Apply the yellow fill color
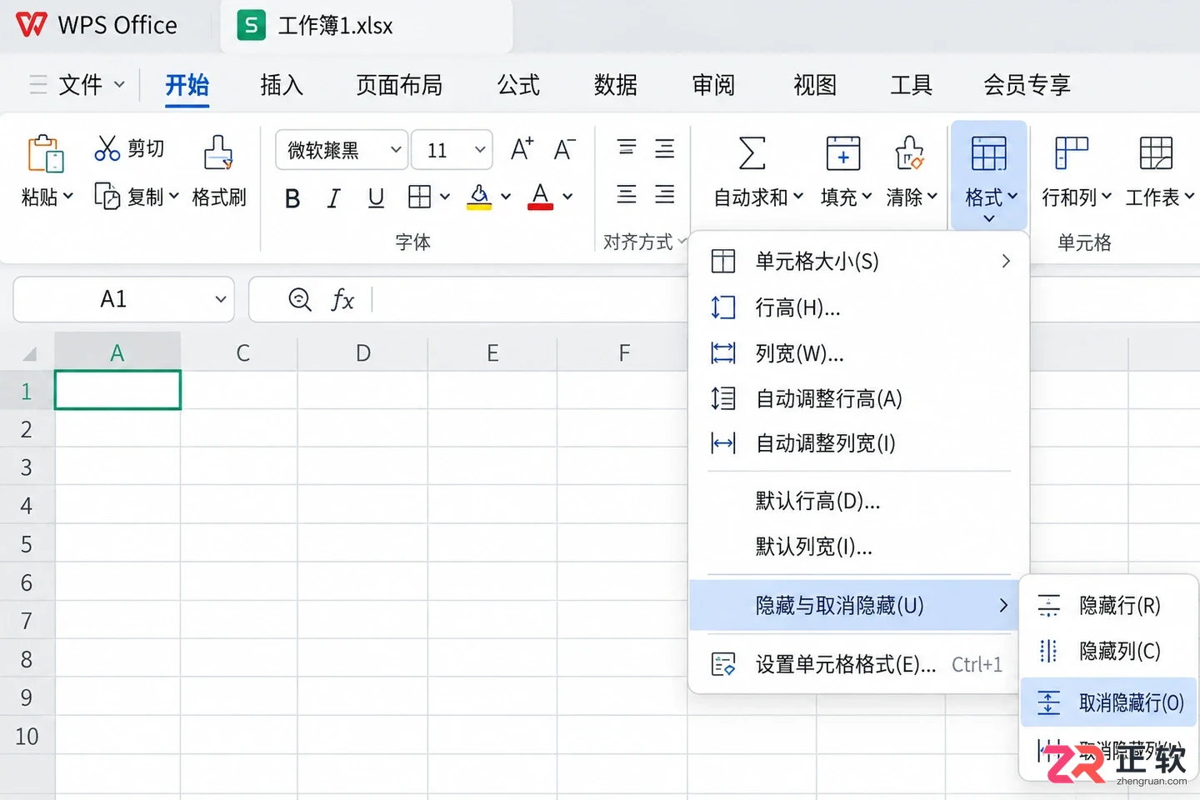 479,197
